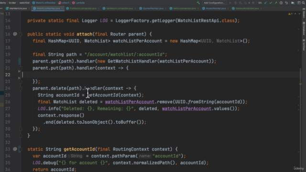
Task: Click the Build project hammer icon
Action: coord(198,3)
